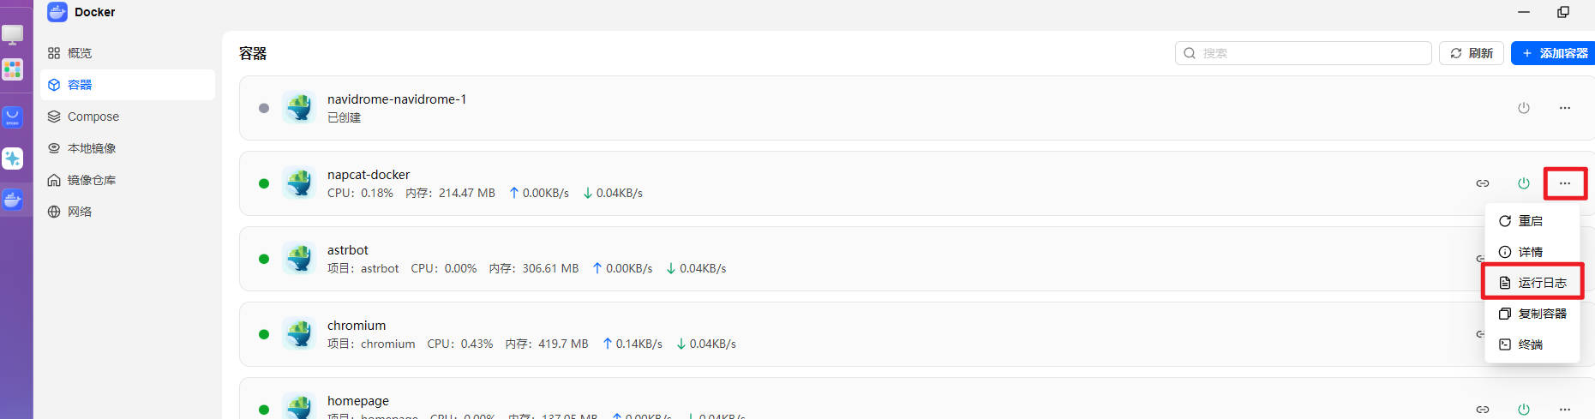This screenshot has width=1595, height=419.
Task: Open the 概览 overview page
Action: (69, 53)
